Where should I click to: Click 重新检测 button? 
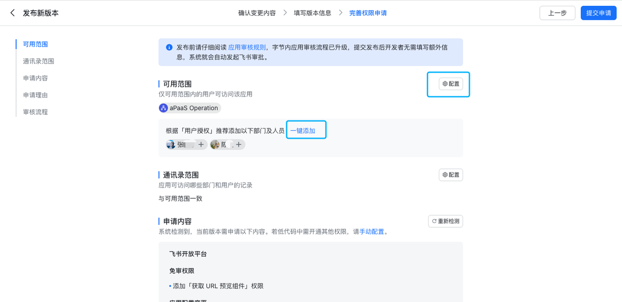coord(446,222)
